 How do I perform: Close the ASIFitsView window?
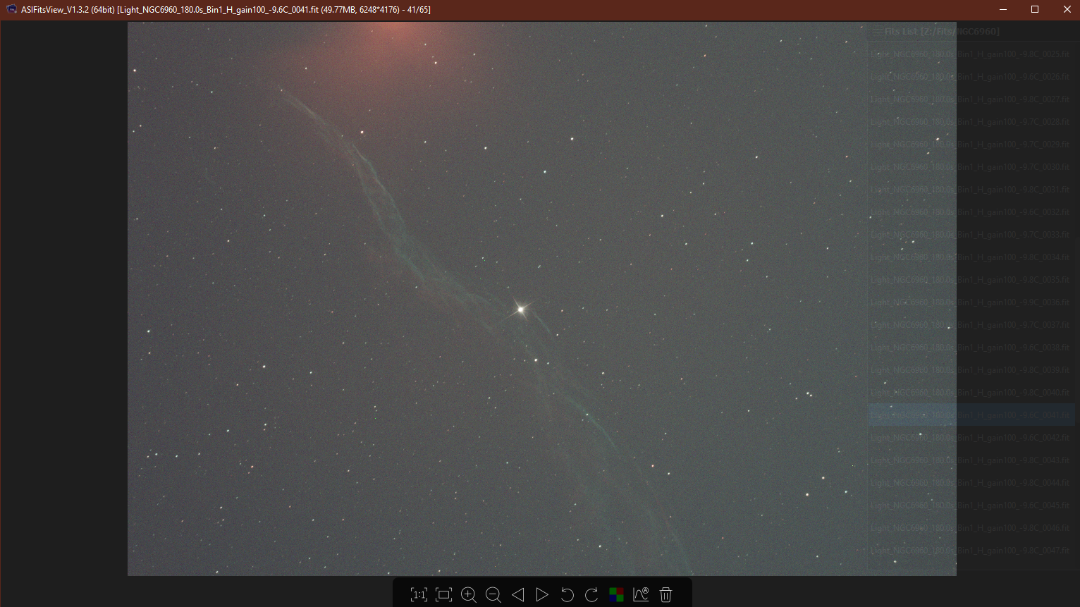click(1067, 10)
